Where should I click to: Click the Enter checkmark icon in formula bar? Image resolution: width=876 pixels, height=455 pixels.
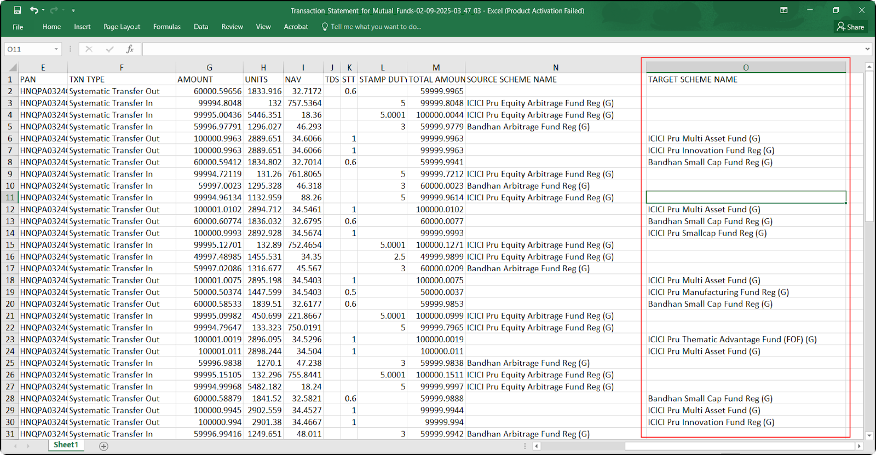coord(109,49)
